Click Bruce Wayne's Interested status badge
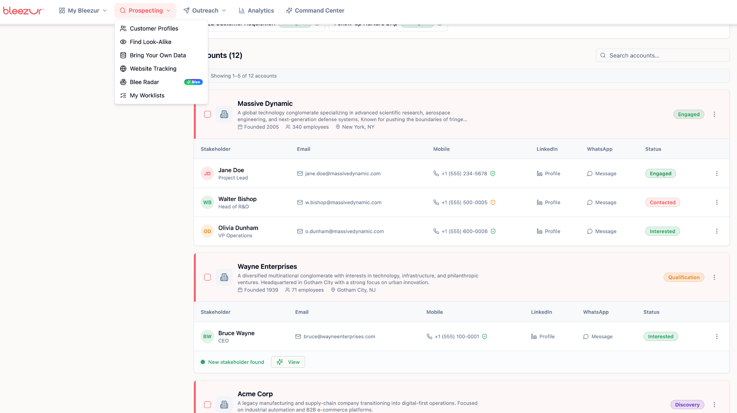 661,337
